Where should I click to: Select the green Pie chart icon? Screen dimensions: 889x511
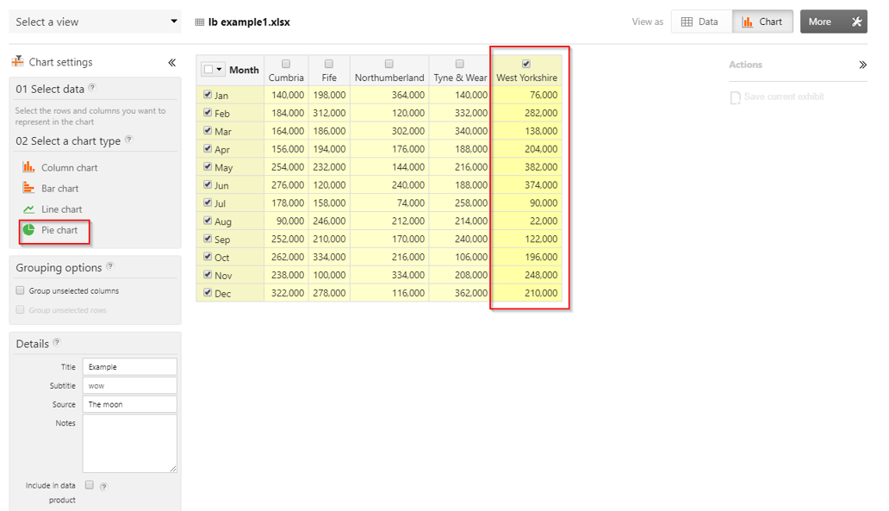pos(28,230)
